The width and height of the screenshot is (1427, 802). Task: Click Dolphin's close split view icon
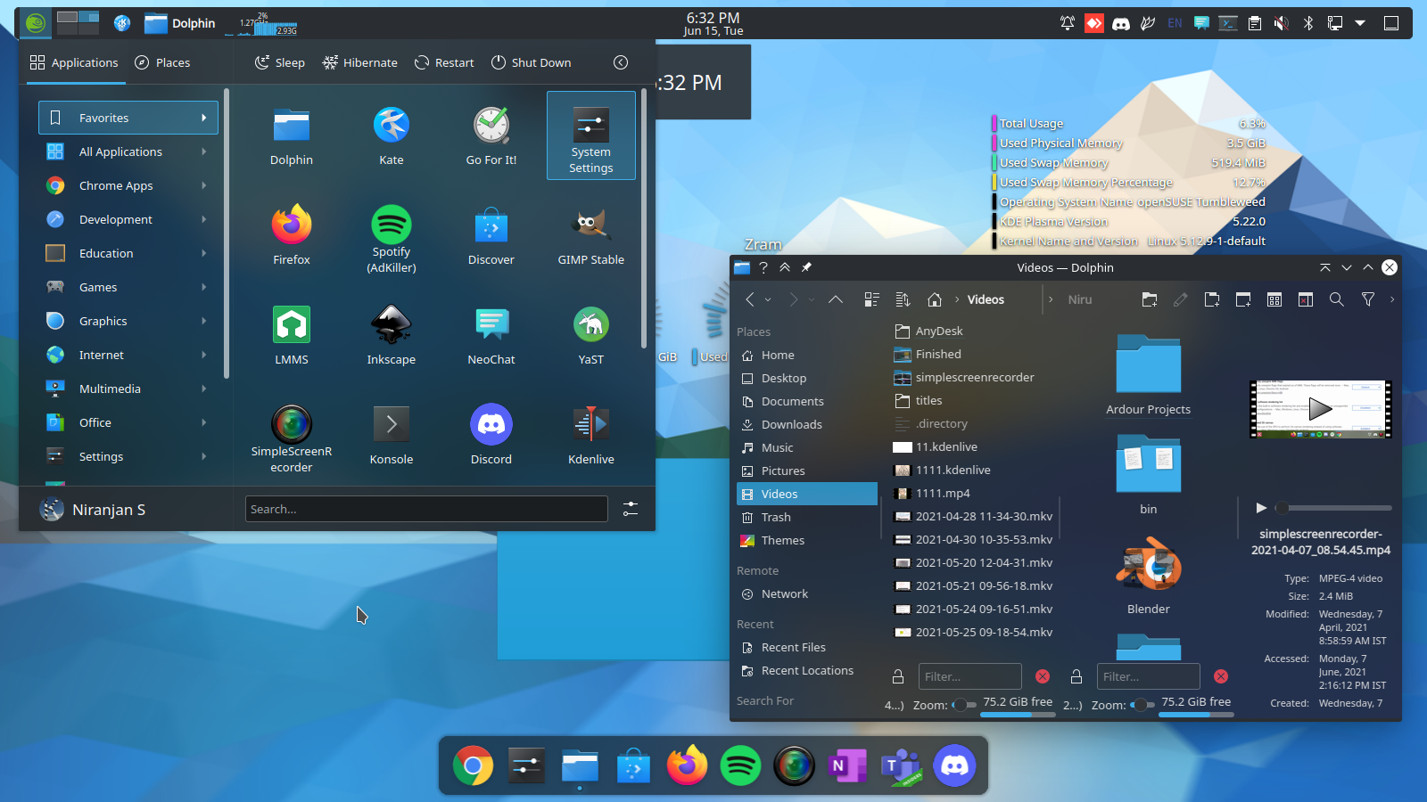[x=1305, y=299]
